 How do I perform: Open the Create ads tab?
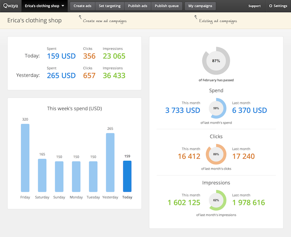pos(82,6)
